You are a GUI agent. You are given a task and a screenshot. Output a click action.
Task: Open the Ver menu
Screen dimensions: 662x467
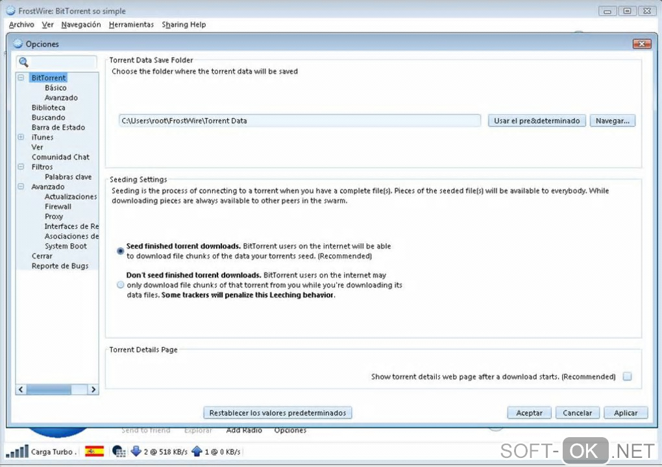point(48,25)
